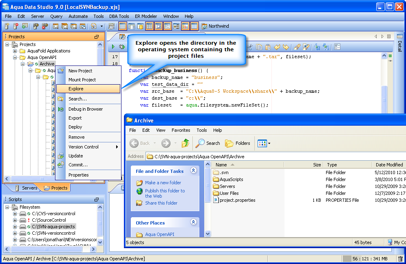Image resolution: width=406 pixels, height=264 pixels.
Task: Open the ER Modeler menu
Action: [x=146, y=16]
